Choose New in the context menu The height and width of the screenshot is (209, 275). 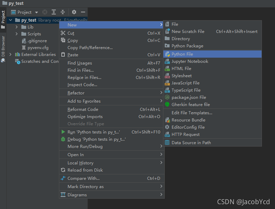pos(112,25)
